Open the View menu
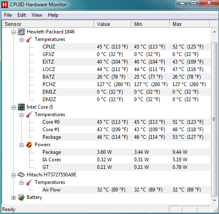Screen dimensions: 219x214 click(x=37, y=15)
